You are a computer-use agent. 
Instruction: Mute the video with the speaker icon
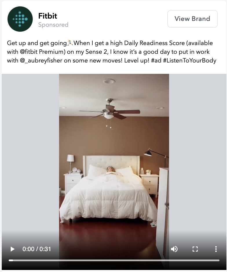pyautogui.click(x=174, y=249)
